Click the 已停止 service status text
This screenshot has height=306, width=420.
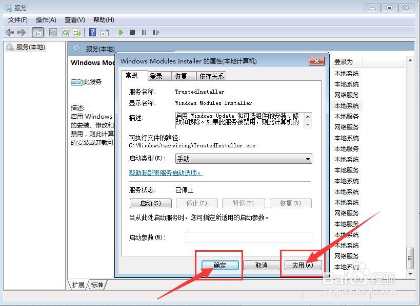[184, 190]
